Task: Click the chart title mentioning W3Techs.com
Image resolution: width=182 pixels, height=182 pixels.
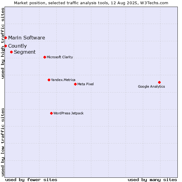Action: (91, 3)
